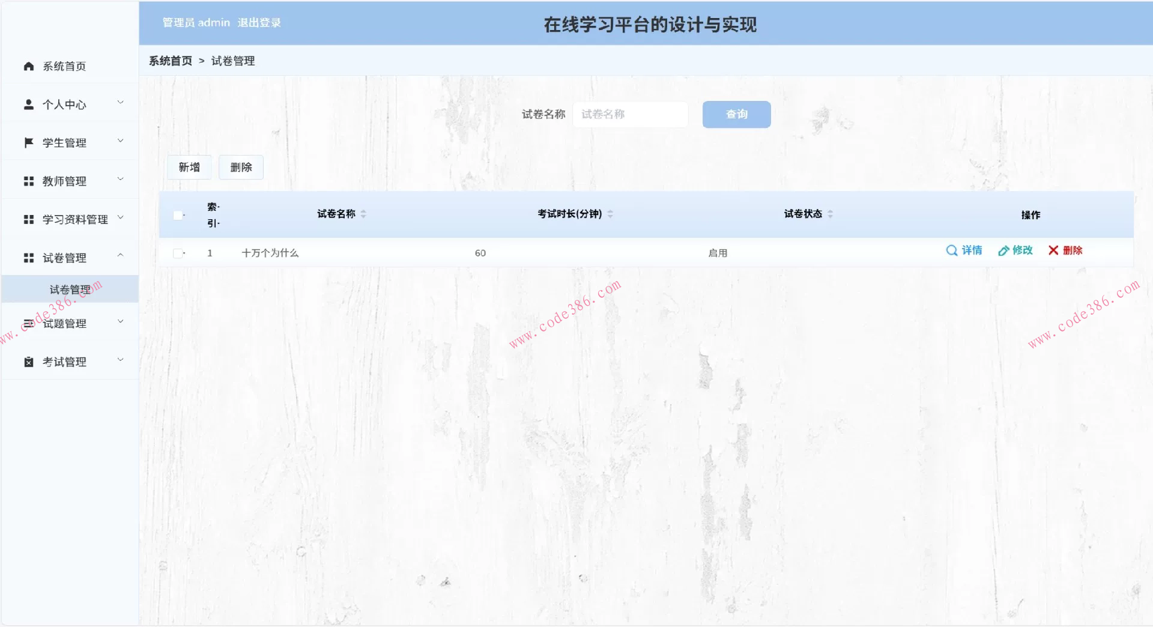
Task: Click the grid icon beside 学习资料管理
Action: click(x=28, y=219)
